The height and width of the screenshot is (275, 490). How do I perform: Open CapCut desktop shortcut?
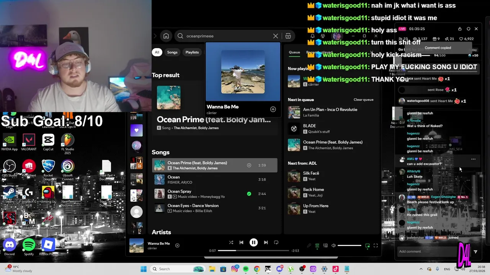(x=48, y=142)
